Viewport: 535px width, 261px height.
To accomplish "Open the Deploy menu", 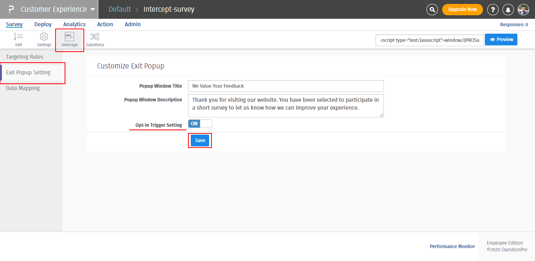I will click(x=43, y=24).
